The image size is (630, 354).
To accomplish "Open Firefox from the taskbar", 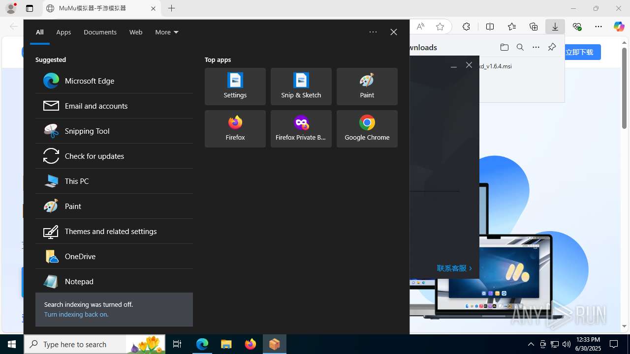I will click(x=251, y=344).
